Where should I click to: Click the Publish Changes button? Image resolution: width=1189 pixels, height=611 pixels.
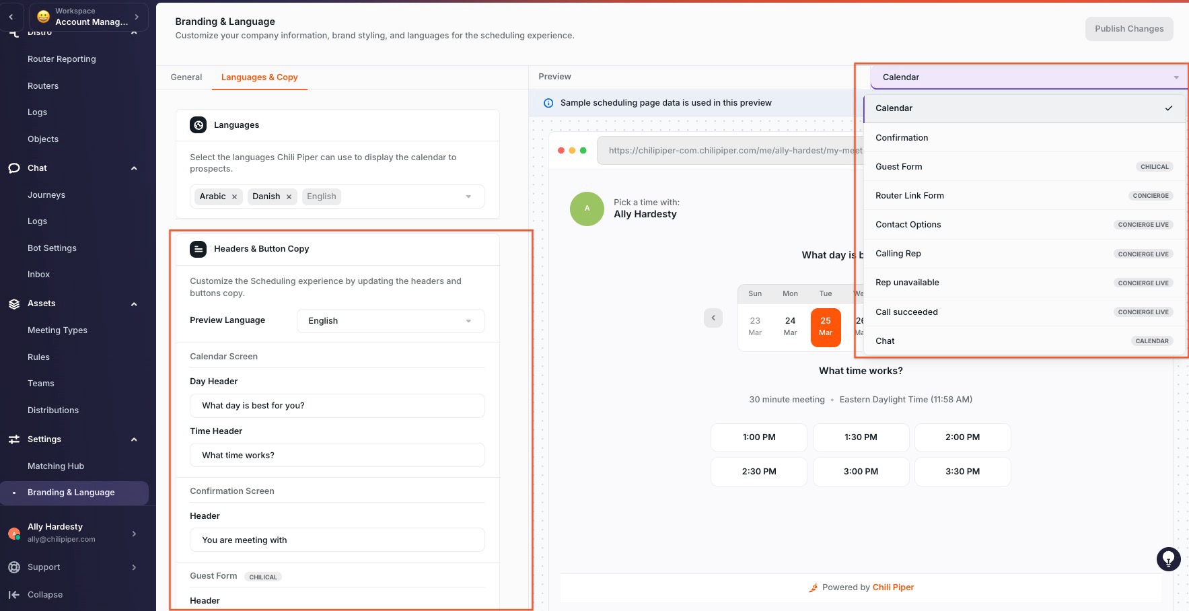pyautogui.click(x=1128, y=29)
